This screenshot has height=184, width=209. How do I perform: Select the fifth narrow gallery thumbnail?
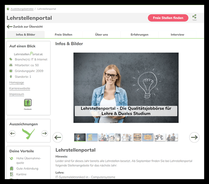point(118,137)
